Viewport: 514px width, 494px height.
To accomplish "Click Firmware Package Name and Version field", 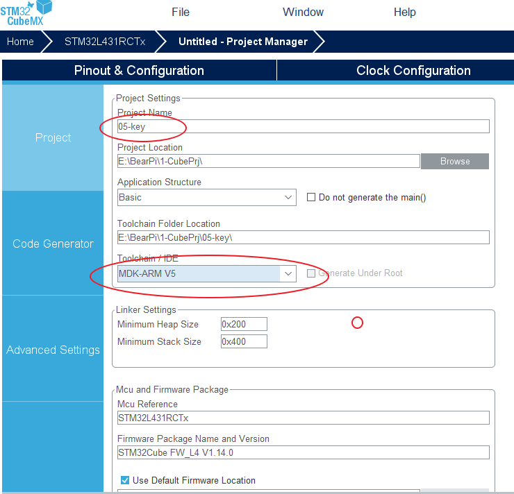I will 304,452.
